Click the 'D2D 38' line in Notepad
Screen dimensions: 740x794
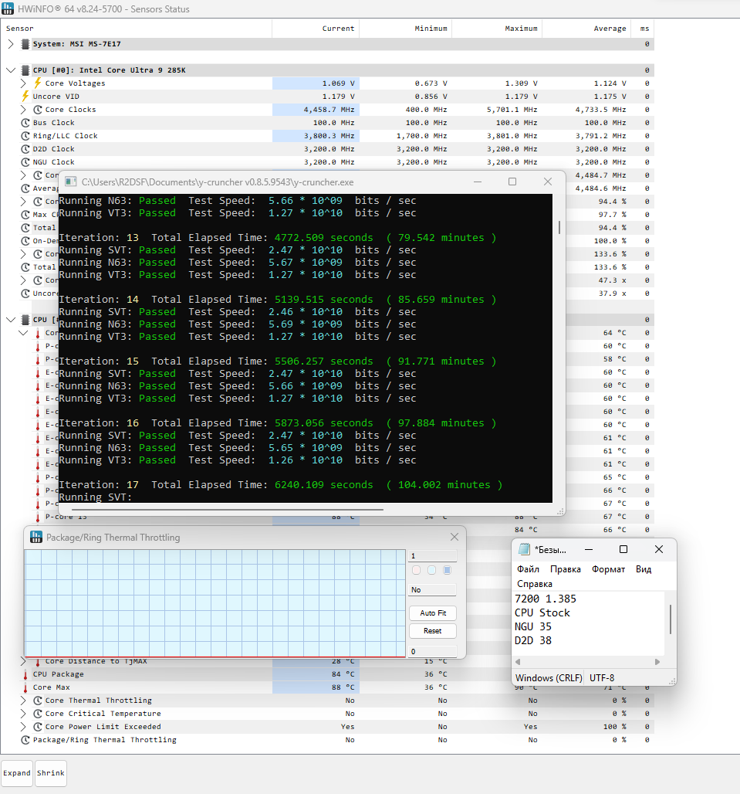click(x=533, y=640)
